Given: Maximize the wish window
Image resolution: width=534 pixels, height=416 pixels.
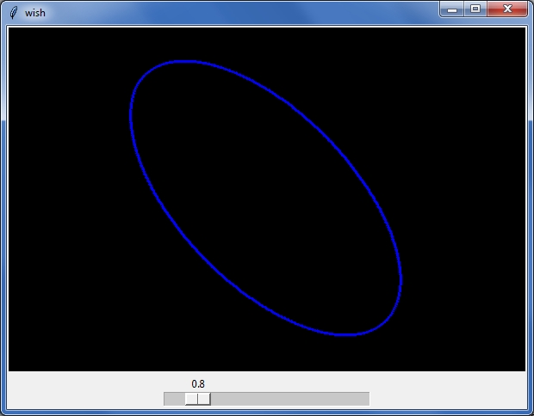Looking at the screenshot, I should (x=475, y=9).
